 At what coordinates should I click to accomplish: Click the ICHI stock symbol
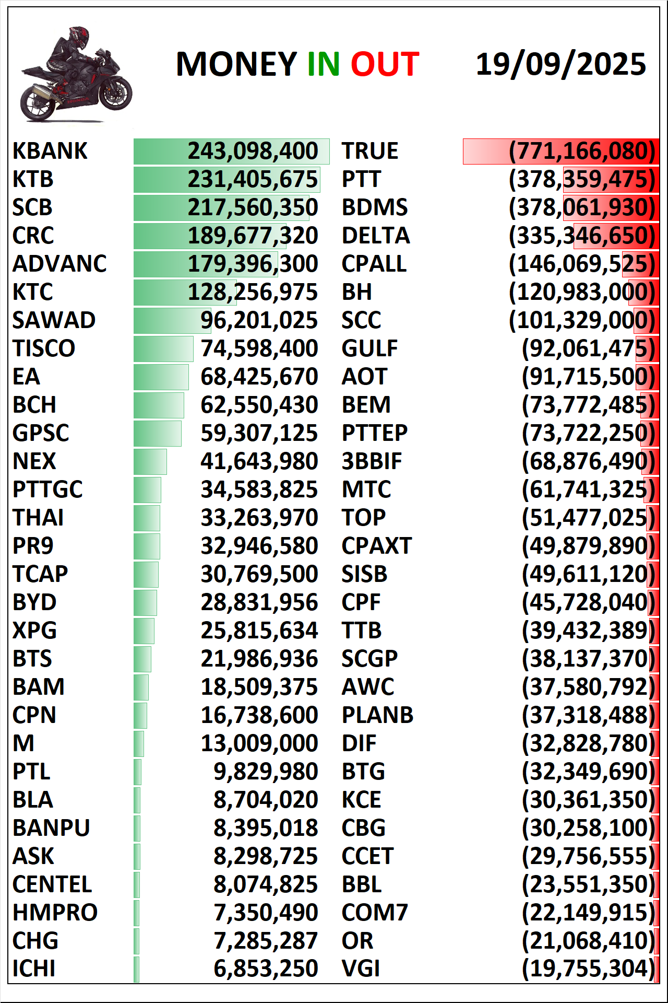pos(34,969)
